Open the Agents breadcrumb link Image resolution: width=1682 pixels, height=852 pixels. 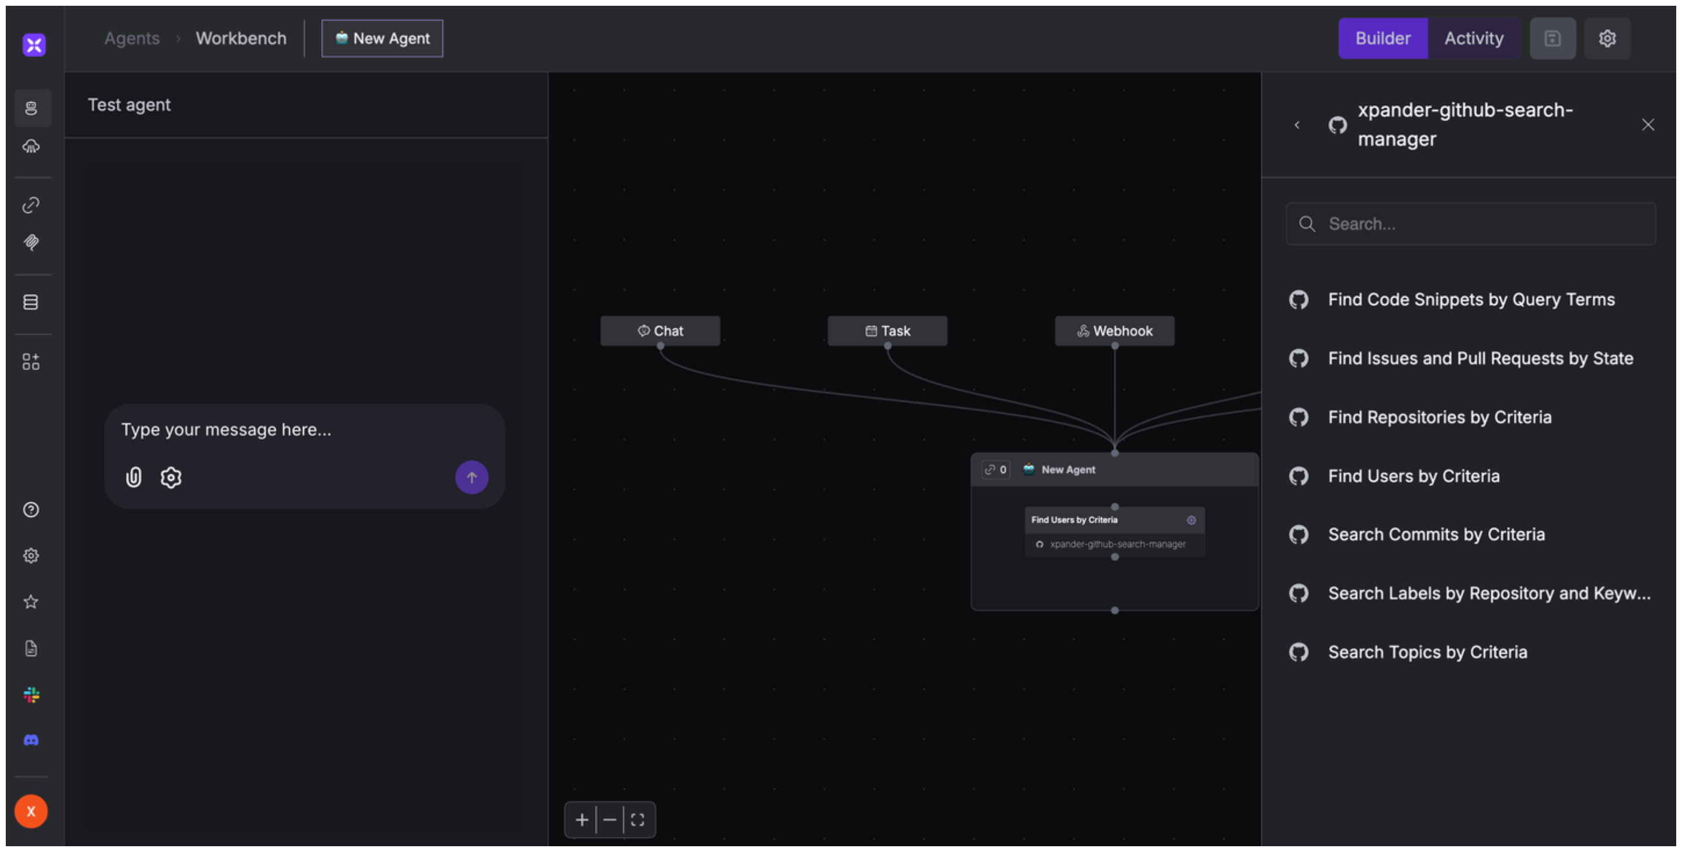click(x=132, y=39)
